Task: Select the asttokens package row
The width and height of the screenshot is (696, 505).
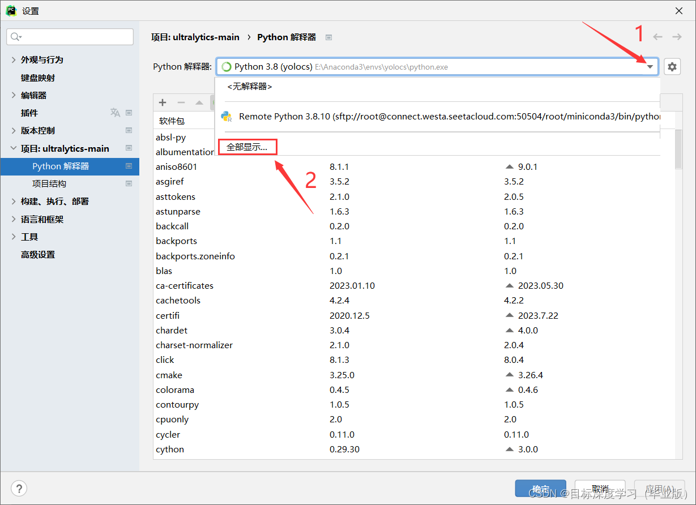Action: 414,196
